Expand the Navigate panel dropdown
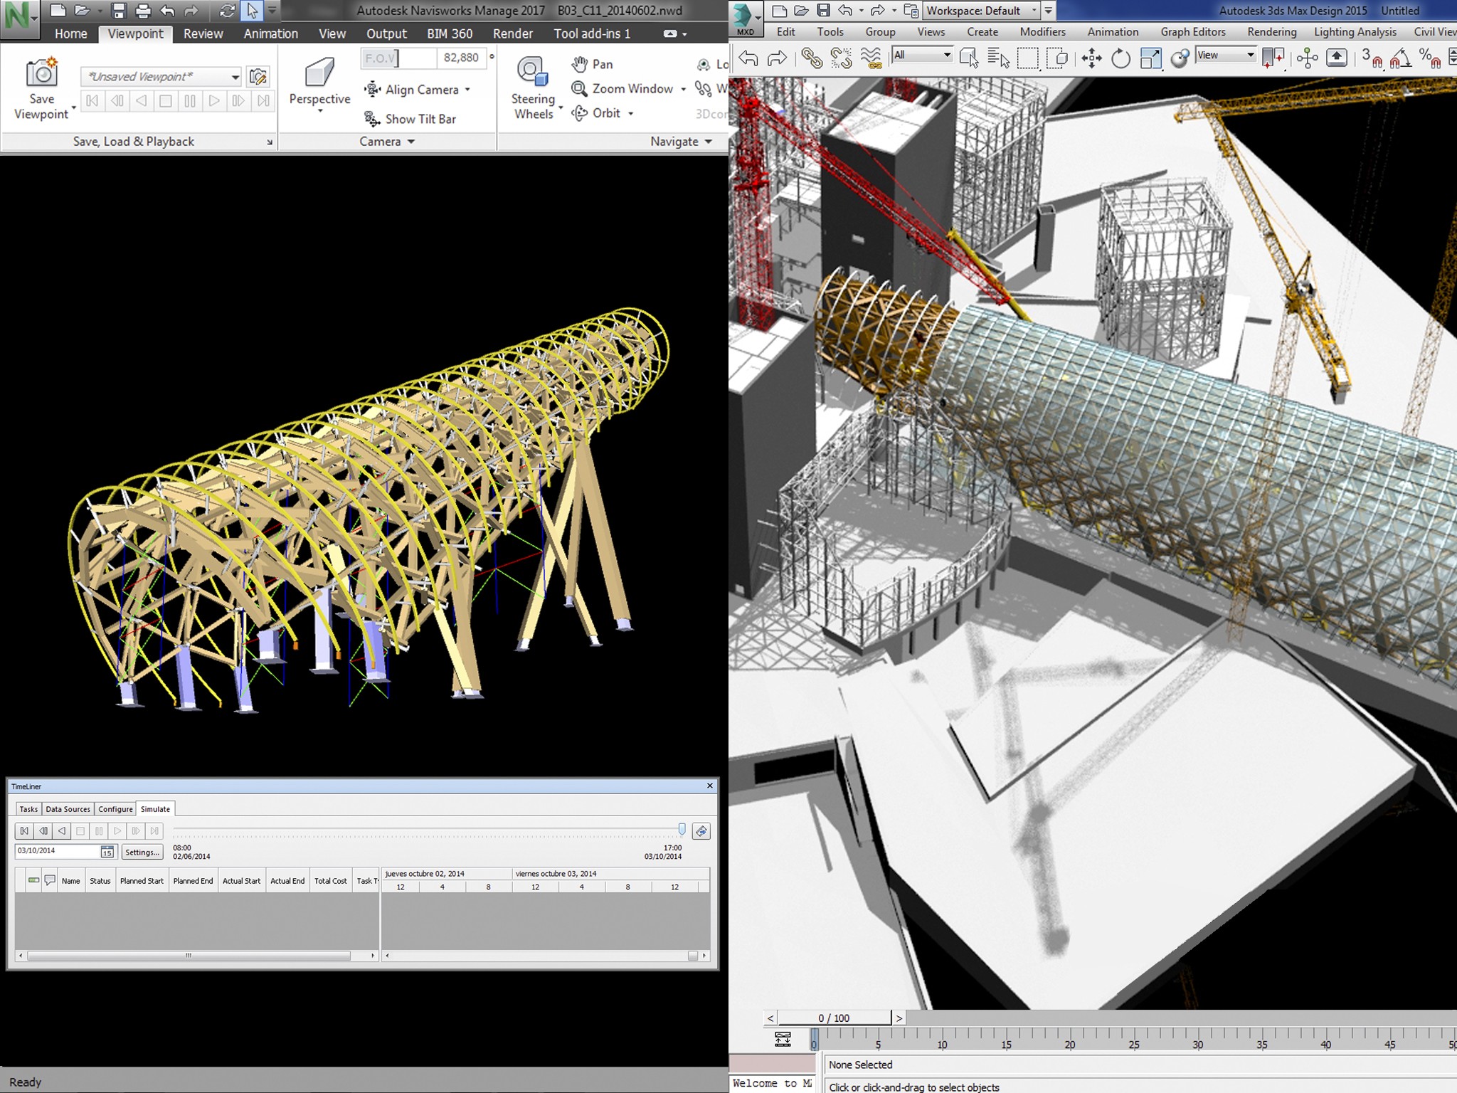This screenshot has height=1093, width=1457. (681, 142)
